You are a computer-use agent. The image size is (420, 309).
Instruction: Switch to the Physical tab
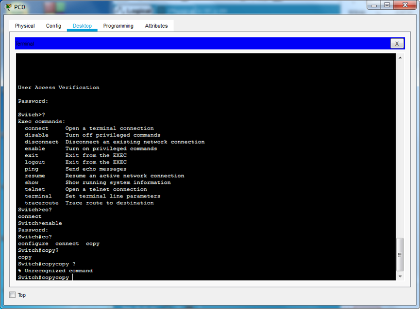25,26
